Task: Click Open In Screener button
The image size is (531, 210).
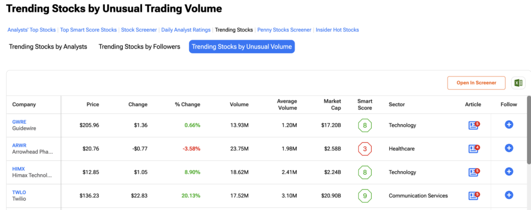Action: tap(476, 83)
